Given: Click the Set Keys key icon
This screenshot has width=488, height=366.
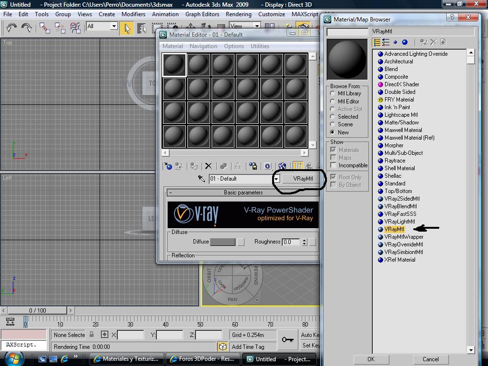Looking at the screenshot, I should tap(287, 340).
